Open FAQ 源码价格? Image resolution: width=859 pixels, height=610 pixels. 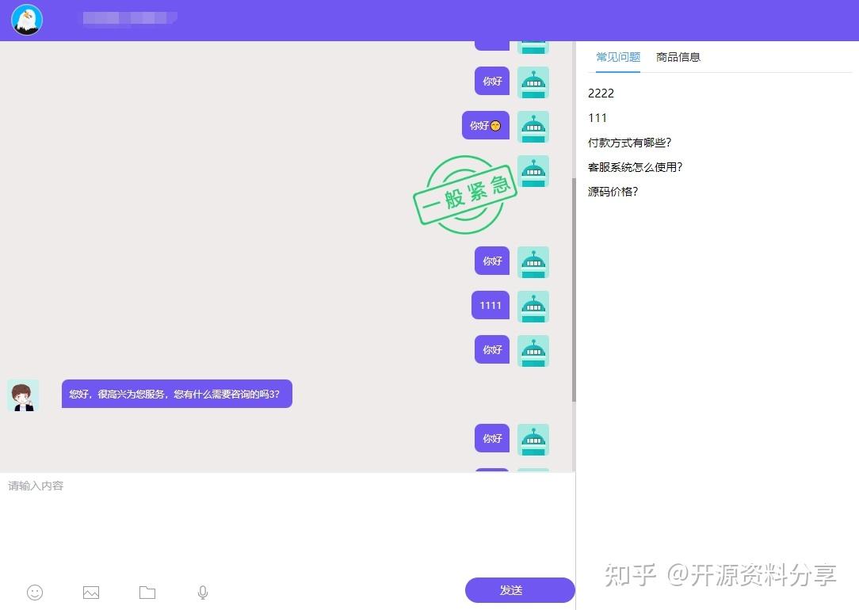coord(613,192)
